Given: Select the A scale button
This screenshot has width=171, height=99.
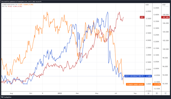Looking at the screenshot, I should [148, 93].
